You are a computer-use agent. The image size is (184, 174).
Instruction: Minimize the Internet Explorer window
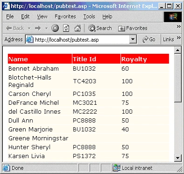(x=162, y=6)
